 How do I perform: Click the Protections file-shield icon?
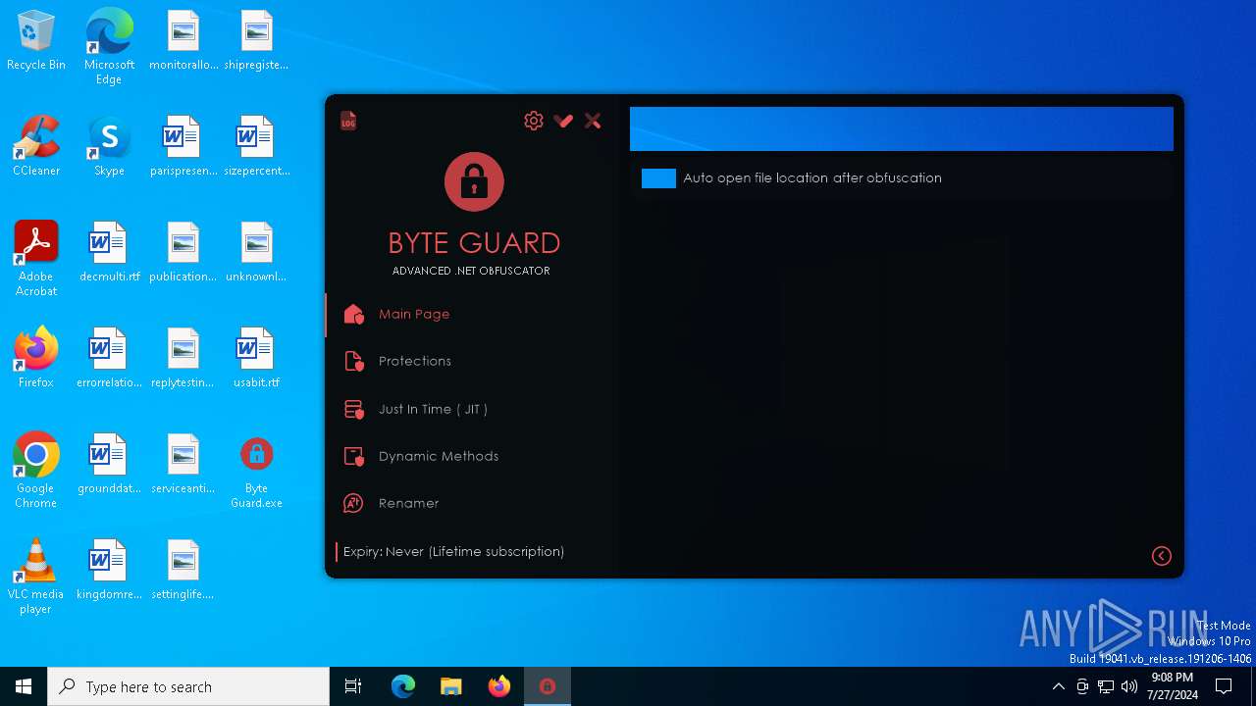pos(354,361)
